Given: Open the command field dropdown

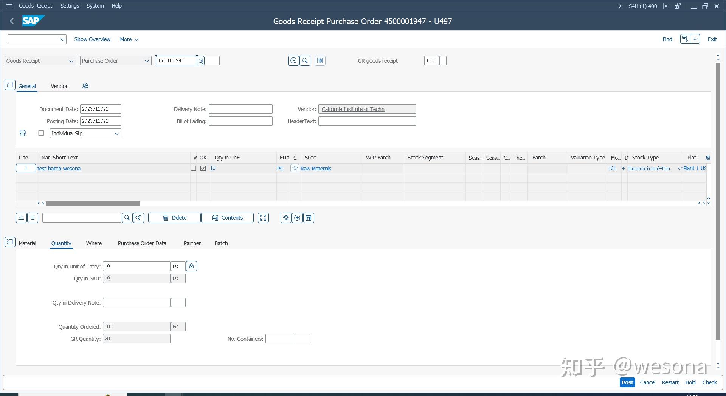Looking at the screenshot, I should tap(62, 39).
